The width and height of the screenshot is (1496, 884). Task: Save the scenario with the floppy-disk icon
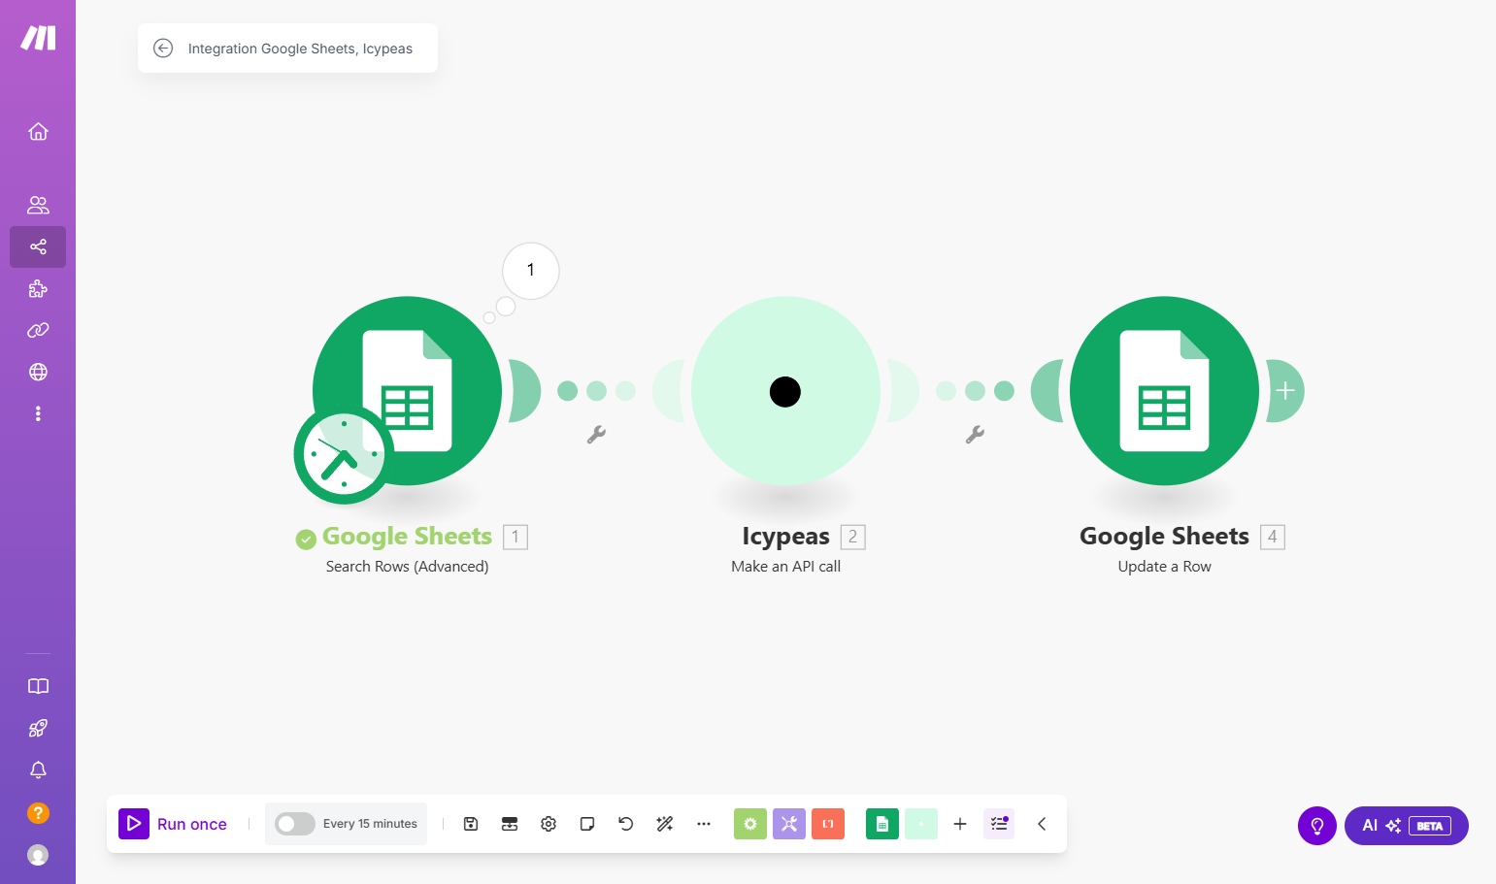(x=471, y=824)
